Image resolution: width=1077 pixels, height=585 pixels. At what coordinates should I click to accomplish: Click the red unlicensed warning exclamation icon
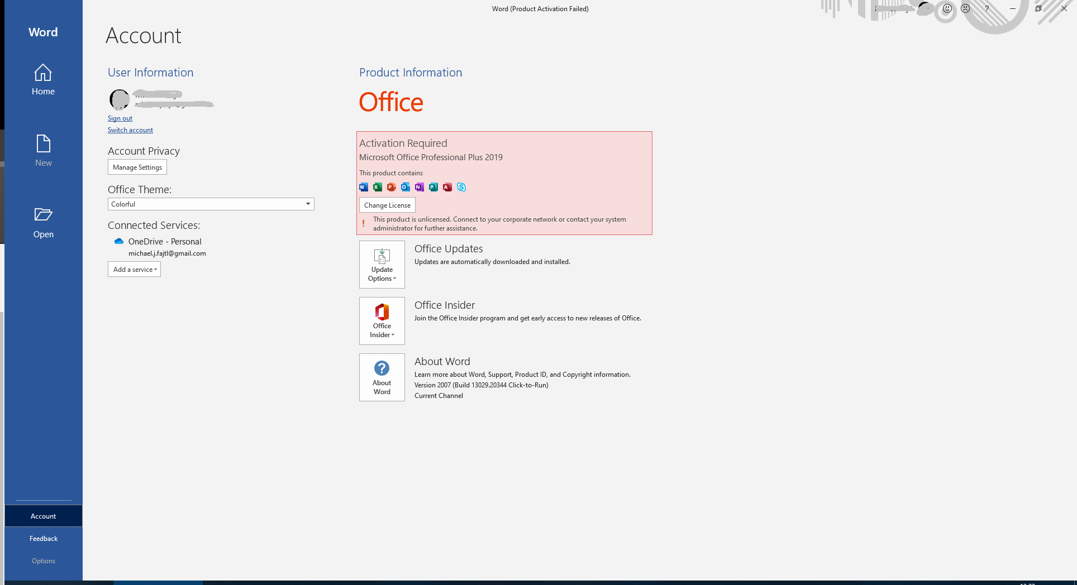(364, 223)
